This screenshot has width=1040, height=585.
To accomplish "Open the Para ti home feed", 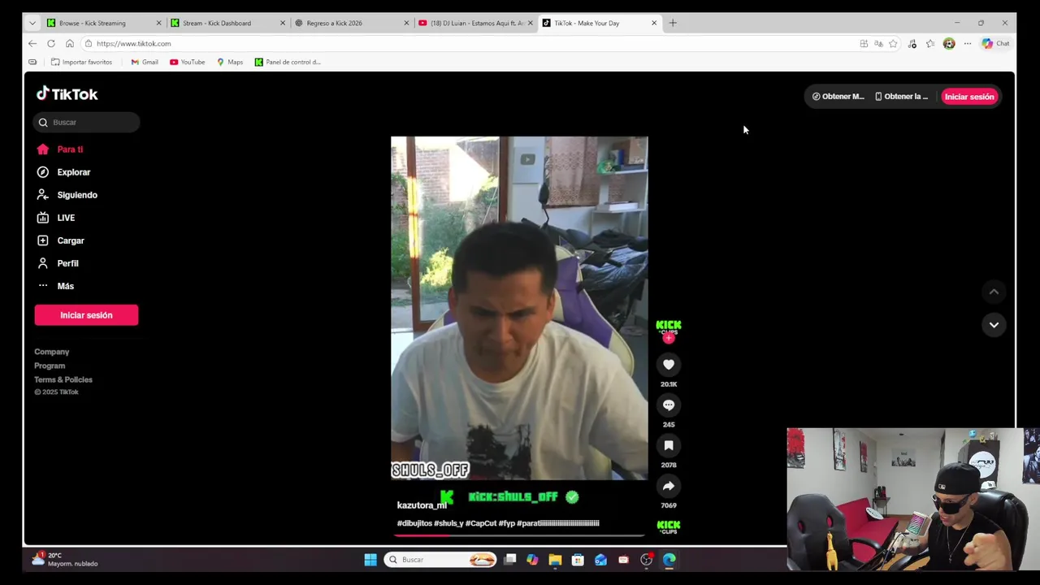I will 70,149.
